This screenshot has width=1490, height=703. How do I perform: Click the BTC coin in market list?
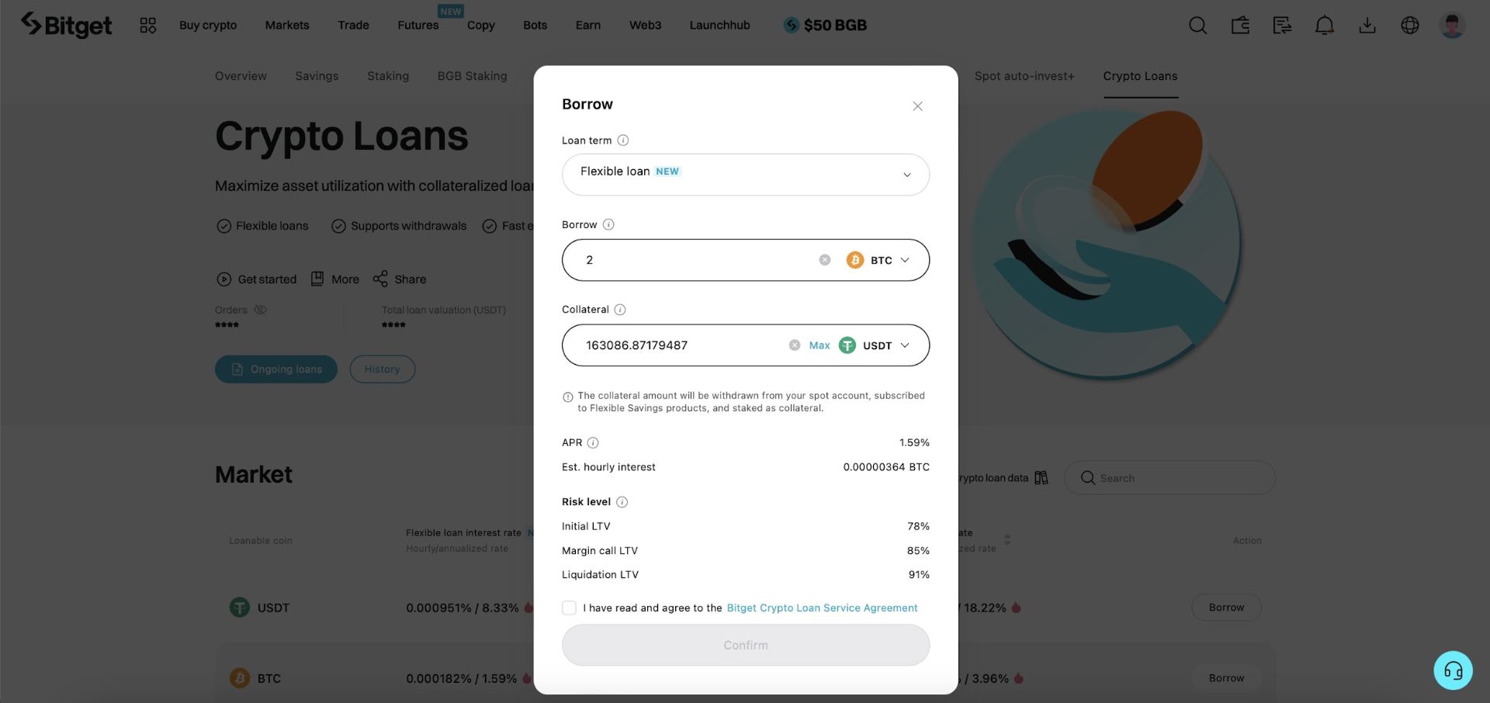click(x=255, y=678)
